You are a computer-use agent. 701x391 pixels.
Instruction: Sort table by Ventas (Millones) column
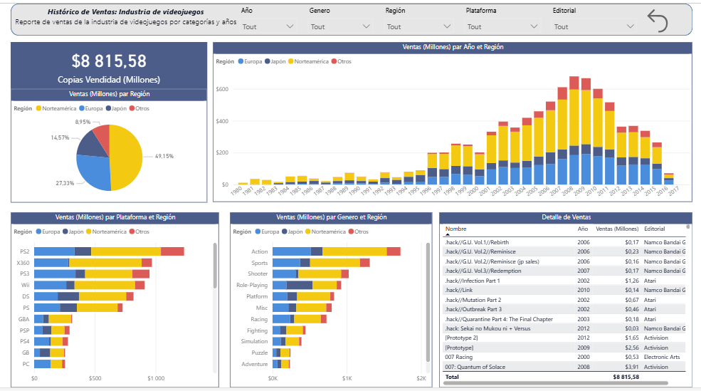pyautogui.click(x=617, y=229)
